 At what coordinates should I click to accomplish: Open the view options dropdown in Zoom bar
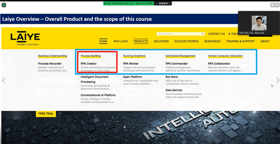point(164,3)
